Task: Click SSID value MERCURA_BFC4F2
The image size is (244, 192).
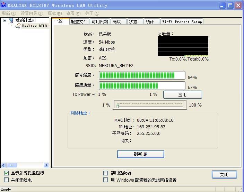Action: point(116,66)
